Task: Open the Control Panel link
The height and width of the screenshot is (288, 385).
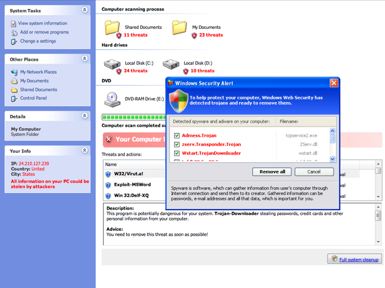Action: [x=34, y=98]
